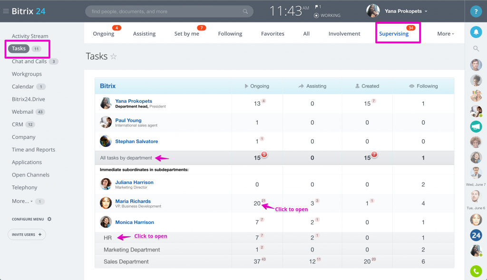Image resolution: width=487 pixels, height=280 pixels.
Task: Open Chat and Calls in left menu
Action: [29, 61]
